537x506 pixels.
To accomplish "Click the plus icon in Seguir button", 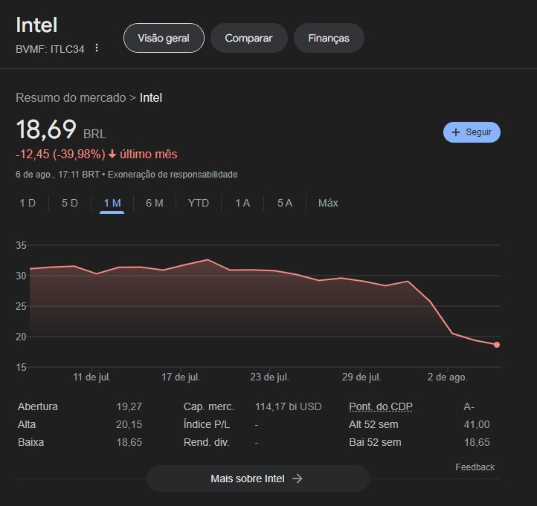I will pos(456,132).
